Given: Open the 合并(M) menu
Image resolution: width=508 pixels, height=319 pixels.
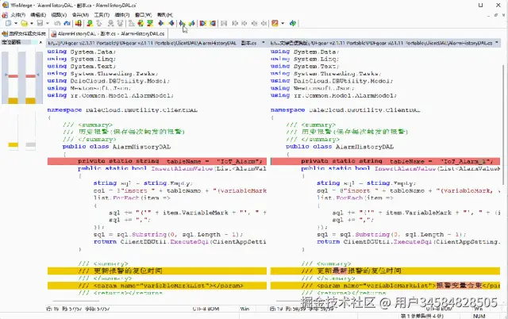Looking at the screenshot, I should point(80,15).
